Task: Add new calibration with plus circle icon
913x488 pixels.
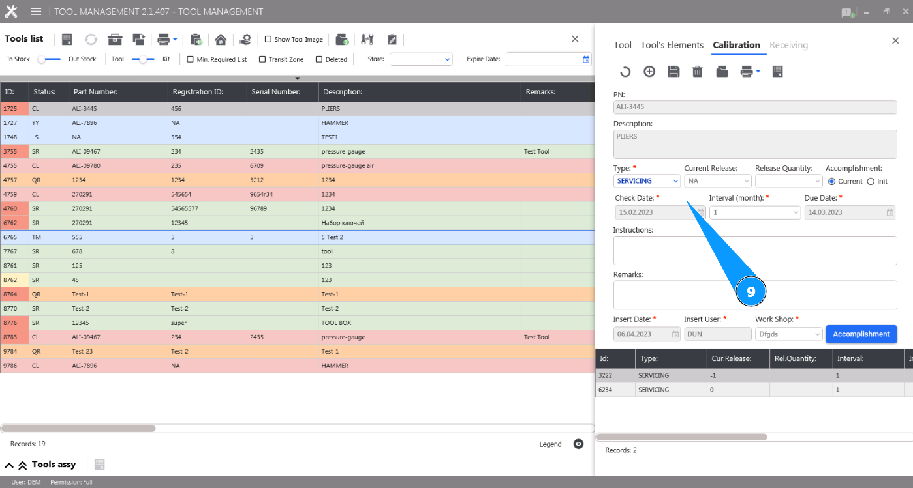Action: pyautogui.click(x=649, y=72)
